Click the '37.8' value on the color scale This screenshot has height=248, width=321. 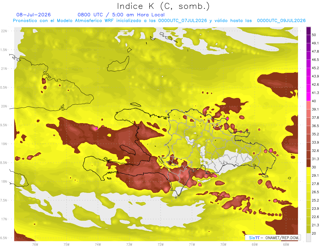pyautogui.click(x=315, y=117)
